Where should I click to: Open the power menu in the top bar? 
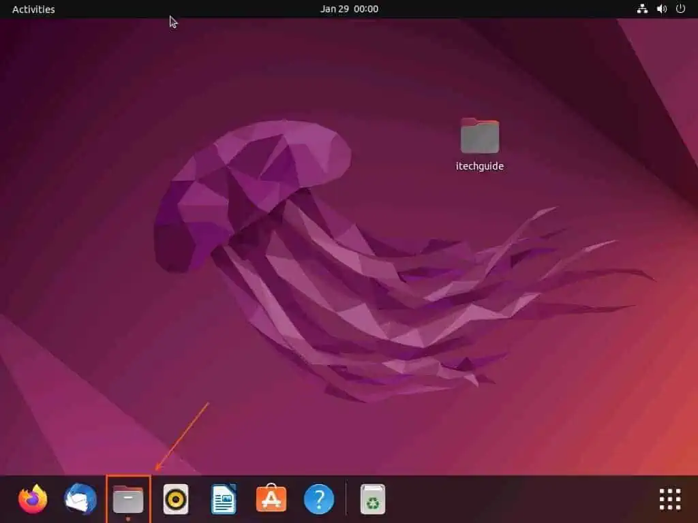click(680, 9)
